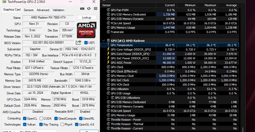Image resolution: width=255 pixels, height=132 pixels.
Task: Open the Validation tab
Action: [x=58, y=10]
